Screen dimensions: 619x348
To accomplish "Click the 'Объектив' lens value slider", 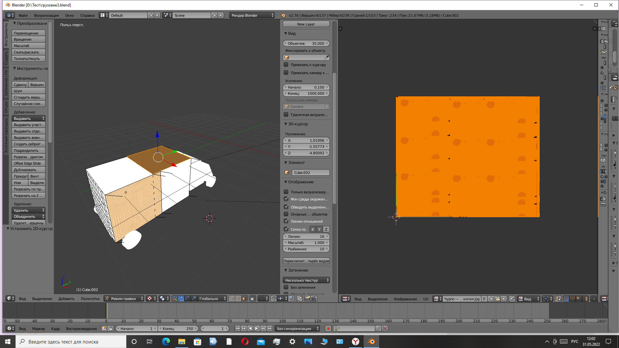I will coord(306,43).
